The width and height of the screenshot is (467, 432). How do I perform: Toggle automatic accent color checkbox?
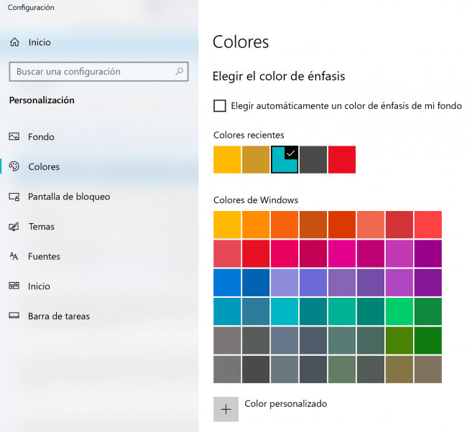click(220, 106)
